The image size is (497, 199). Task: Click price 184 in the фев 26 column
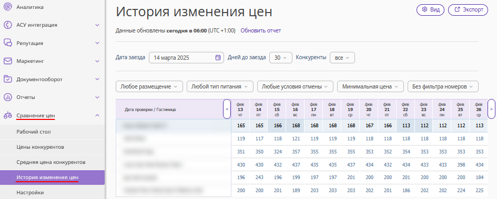pyautogui.click(x=480, y=178)
